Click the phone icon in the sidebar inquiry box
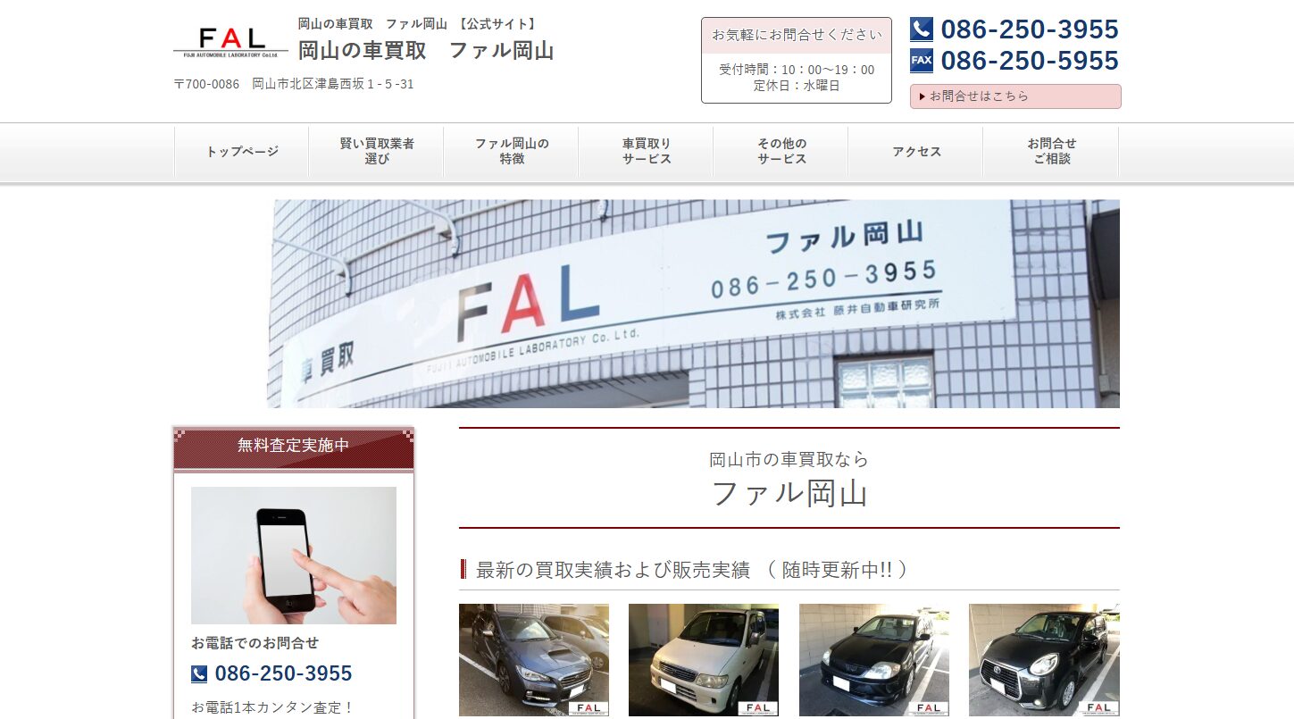Image resolution: width=1294 pixels, height=719 pixels. 199,673
